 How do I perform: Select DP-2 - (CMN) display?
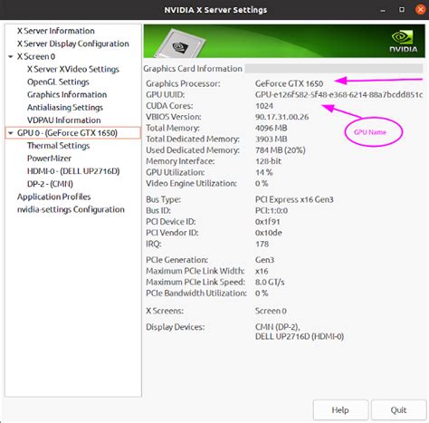[x=50, y=184]
